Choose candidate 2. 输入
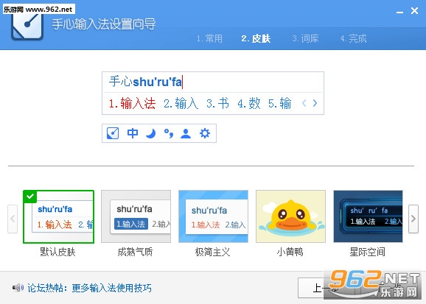This screenshot has width=426, height=304. click(x=181, y=103)
